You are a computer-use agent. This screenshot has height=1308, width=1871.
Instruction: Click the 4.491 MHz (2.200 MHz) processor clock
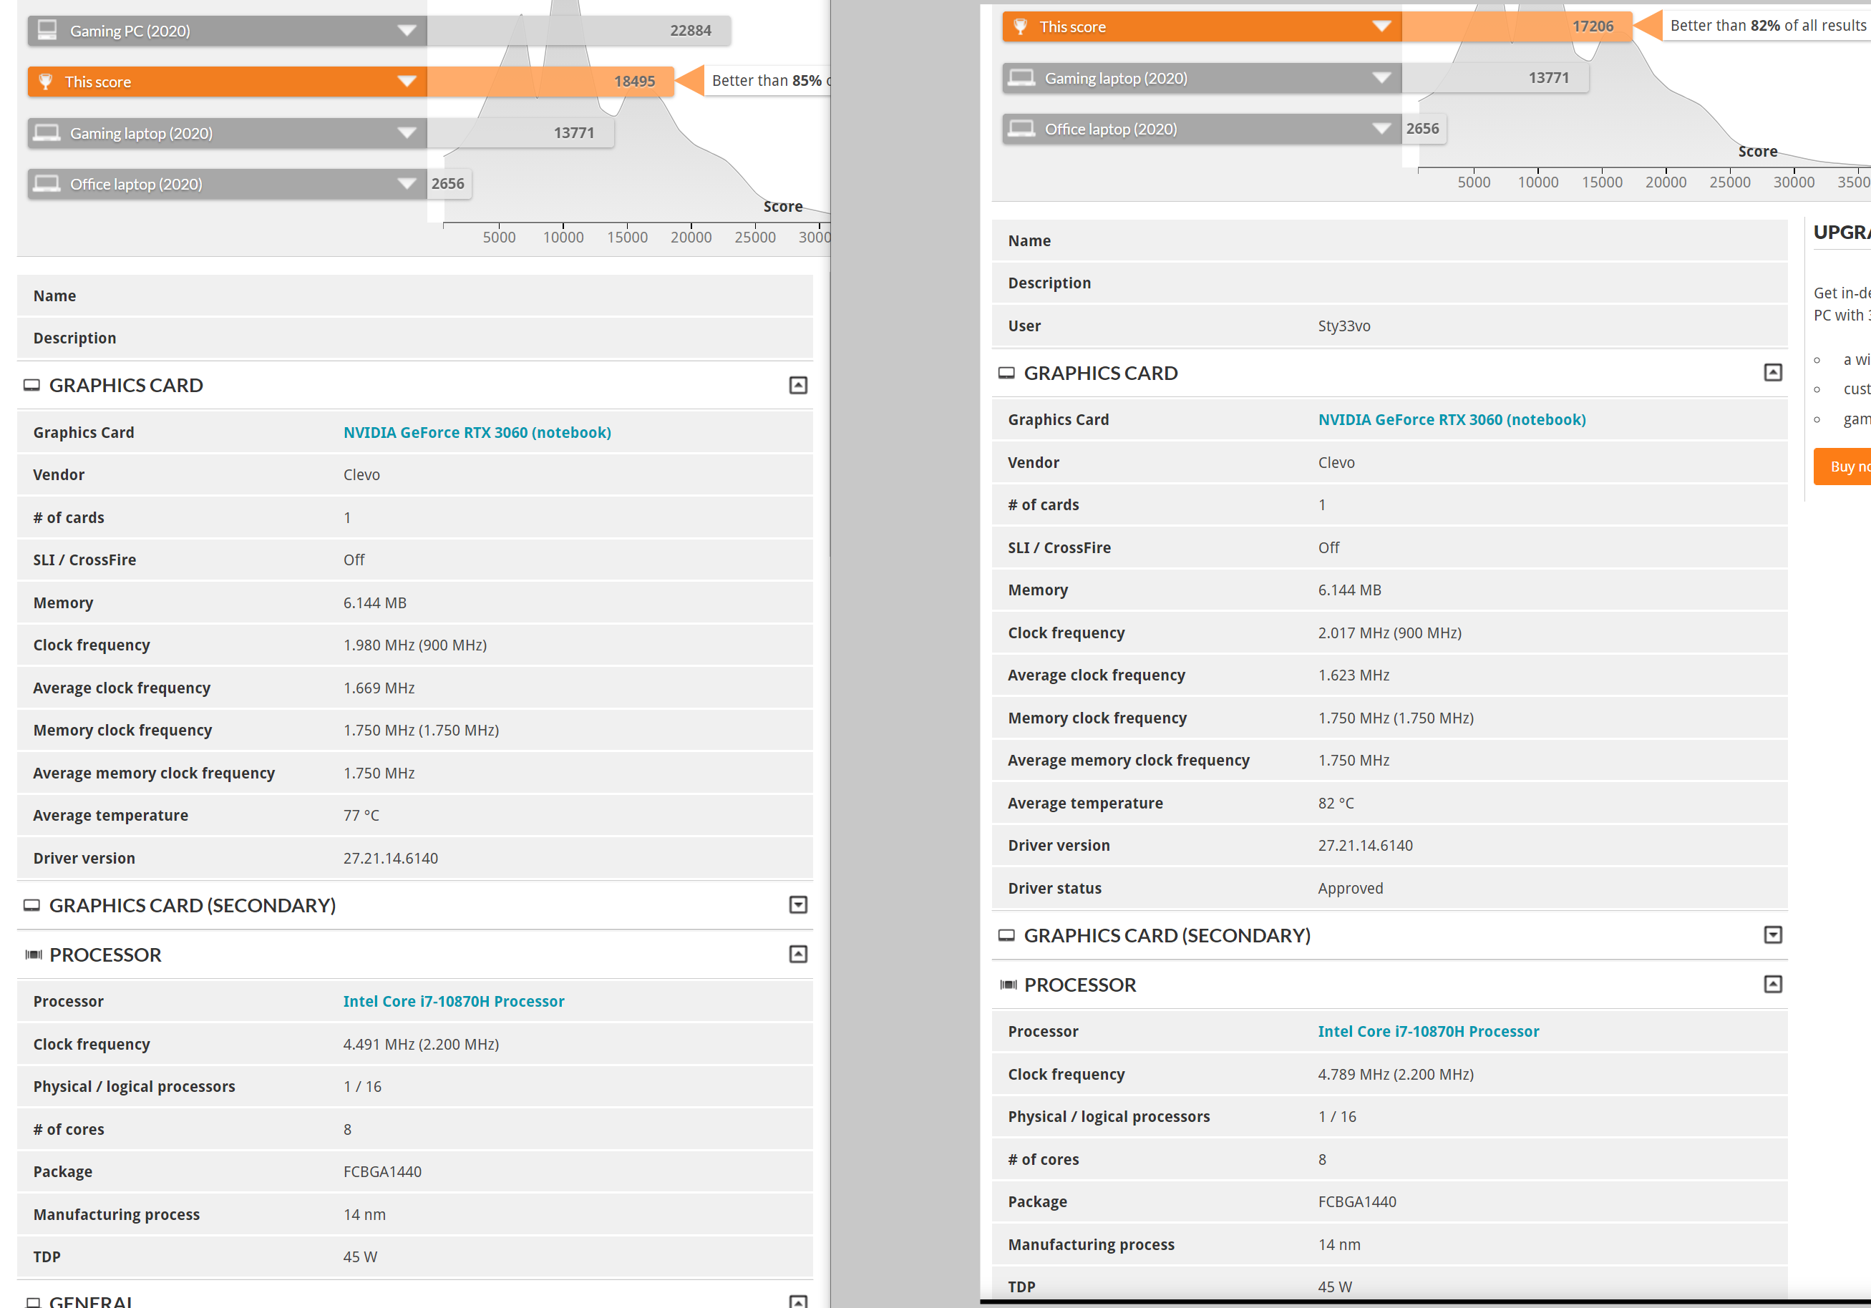[x=422, y=1044]
